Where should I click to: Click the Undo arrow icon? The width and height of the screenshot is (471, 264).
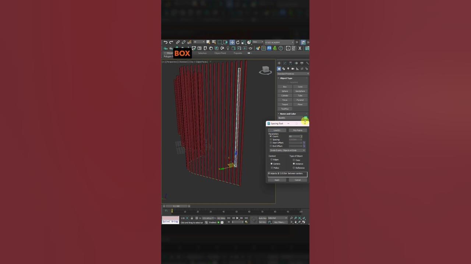165,42
